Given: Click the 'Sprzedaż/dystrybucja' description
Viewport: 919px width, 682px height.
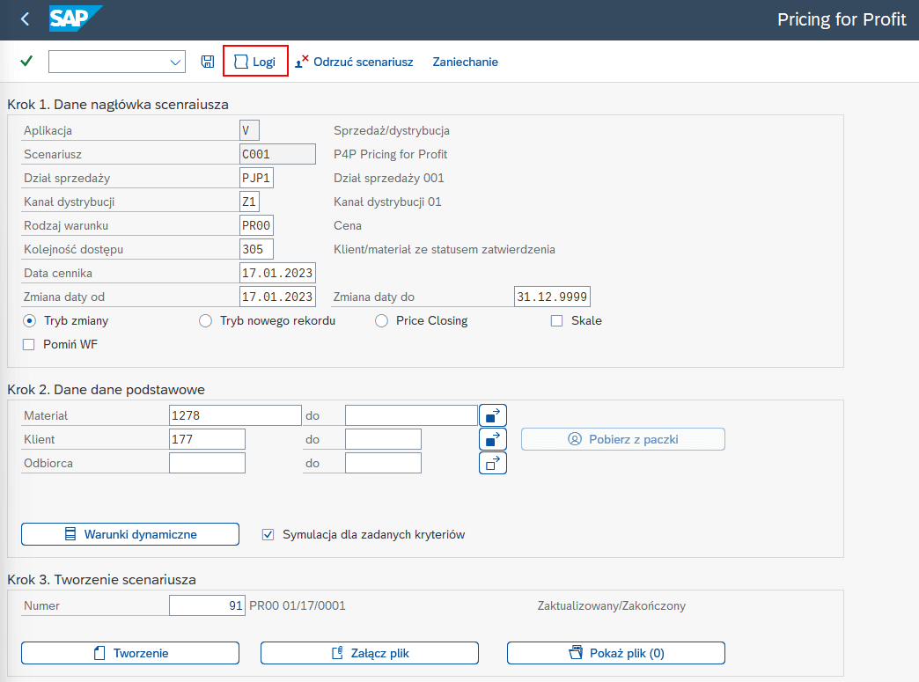Looking at the screenshot, I should tap(392, 130).
